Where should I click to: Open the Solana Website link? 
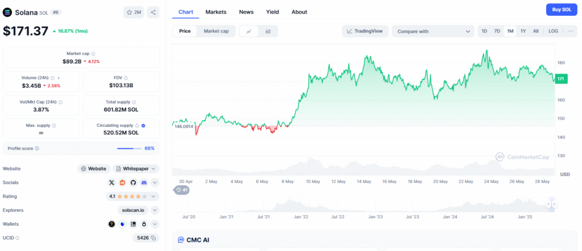click(94, 169)
